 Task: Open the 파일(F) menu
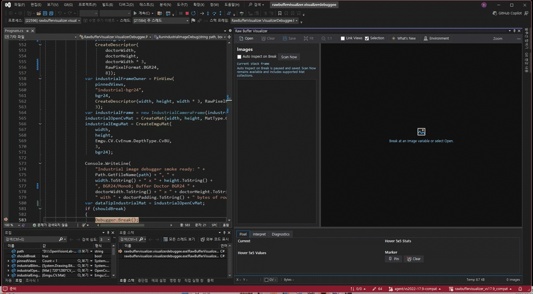19,5
